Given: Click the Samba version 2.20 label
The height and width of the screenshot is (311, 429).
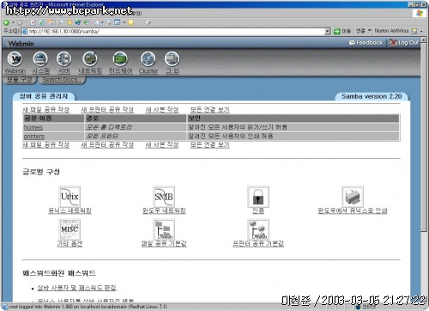Looking at the screenshot, I should click(372, 96).
